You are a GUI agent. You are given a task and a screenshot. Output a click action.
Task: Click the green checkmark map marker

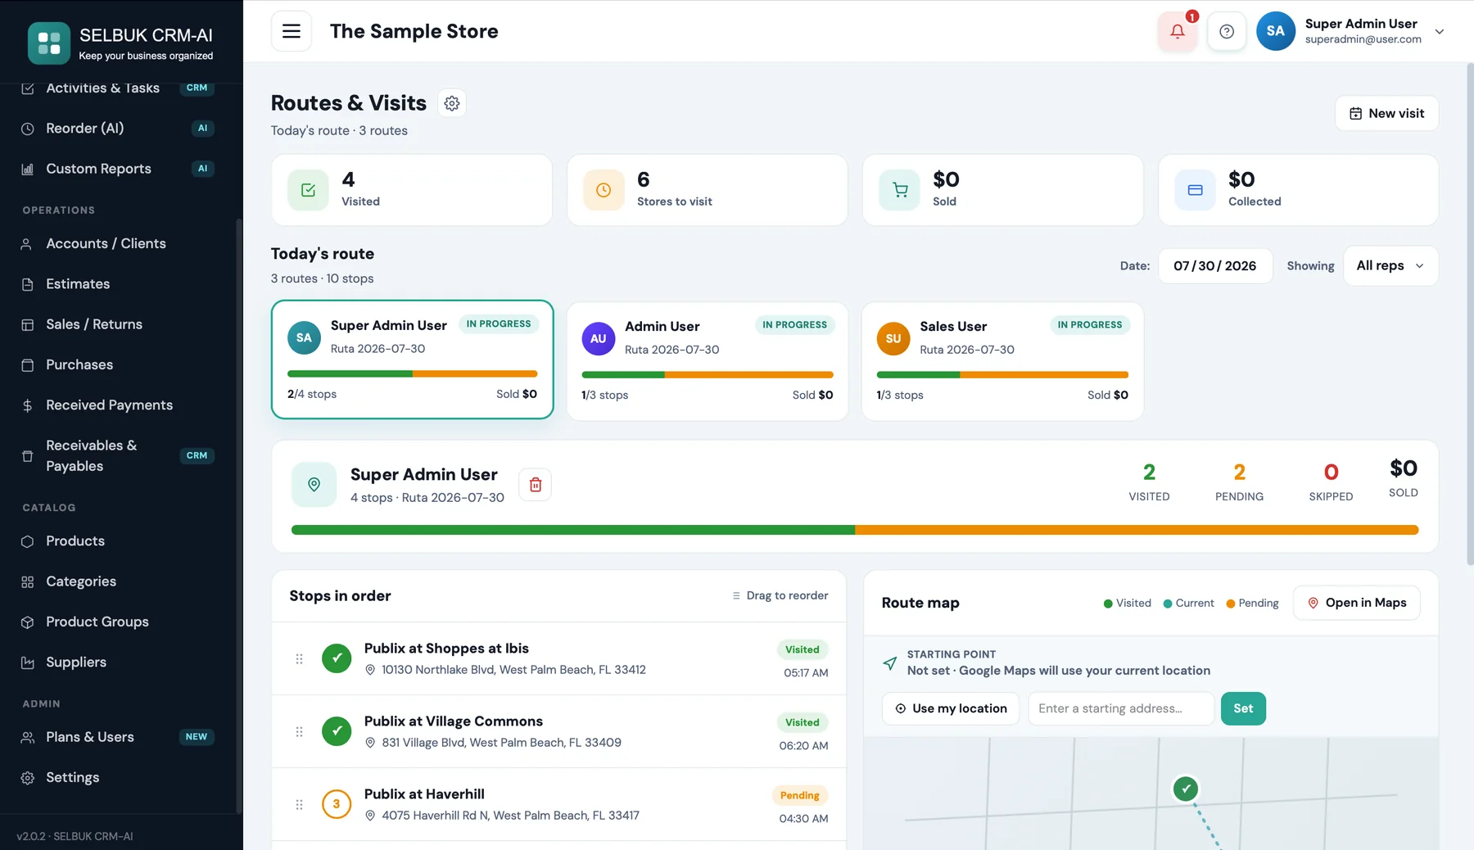1186,789
